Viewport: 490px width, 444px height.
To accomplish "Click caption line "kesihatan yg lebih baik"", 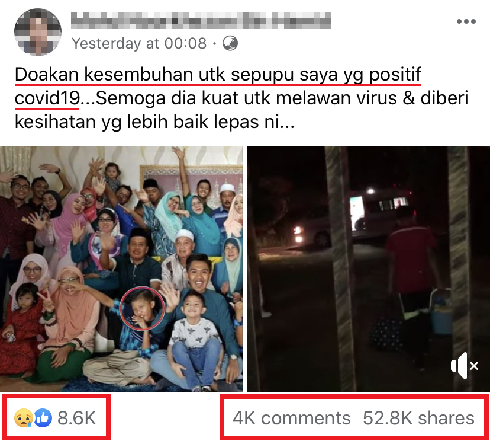I will tap(154, 122).
